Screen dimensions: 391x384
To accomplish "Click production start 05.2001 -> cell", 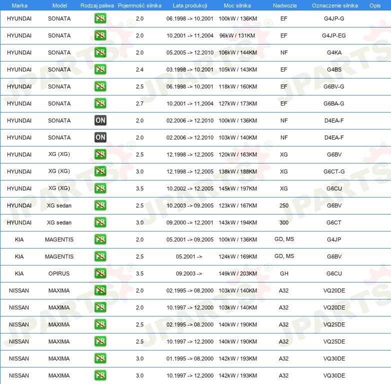I will (189, 256).
